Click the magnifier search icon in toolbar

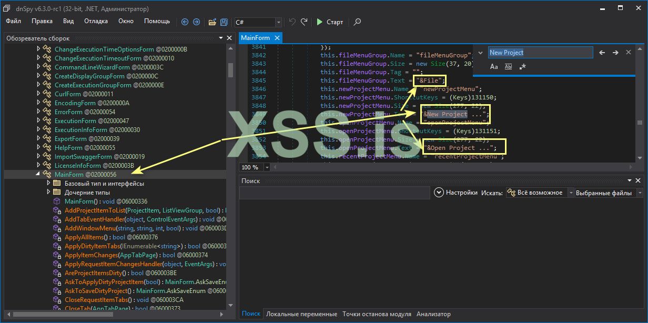pos(357,22)
